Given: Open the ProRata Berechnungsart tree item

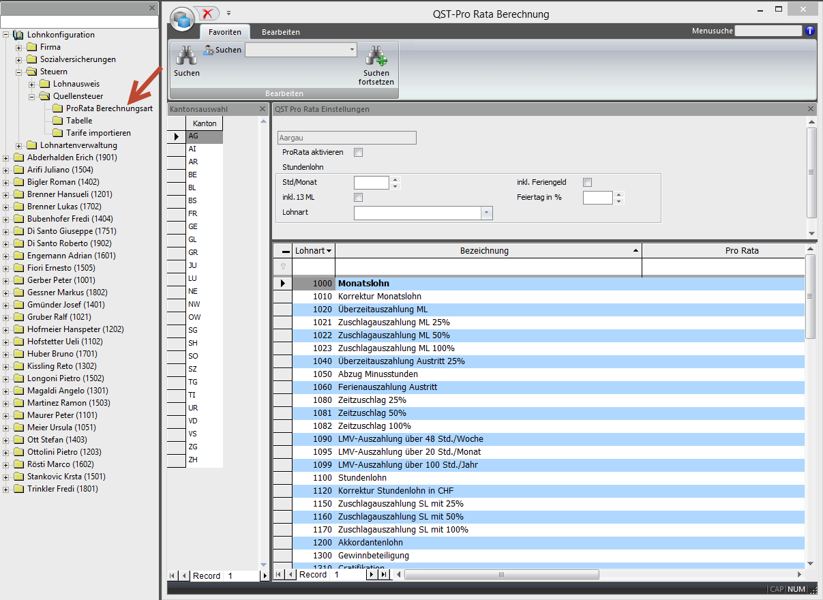Looking at the screenshot, I should click(109, 108).
